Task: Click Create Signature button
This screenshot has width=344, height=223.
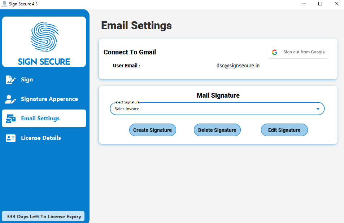Action: coord(152,130)
